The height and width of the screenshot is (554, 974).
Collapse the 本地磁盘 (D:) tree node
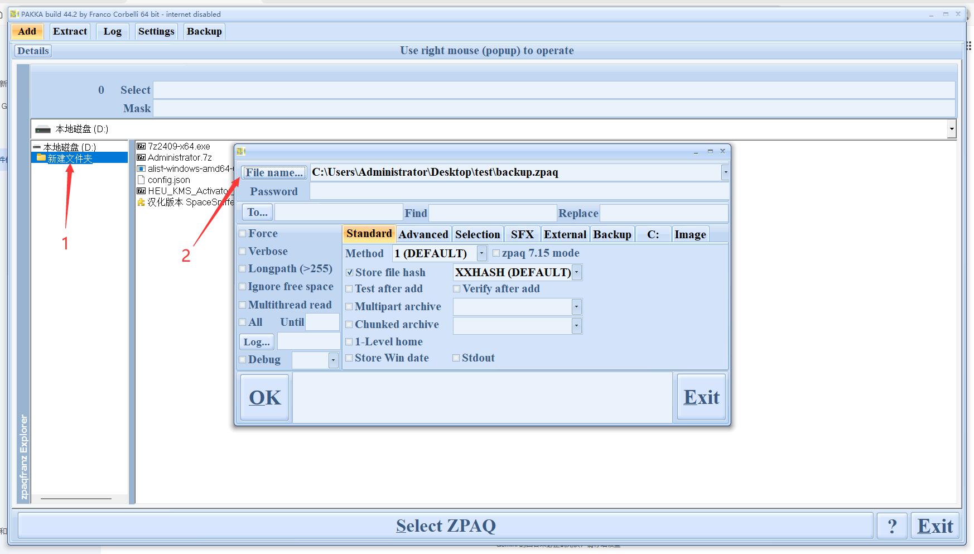(x=37, y=147)
